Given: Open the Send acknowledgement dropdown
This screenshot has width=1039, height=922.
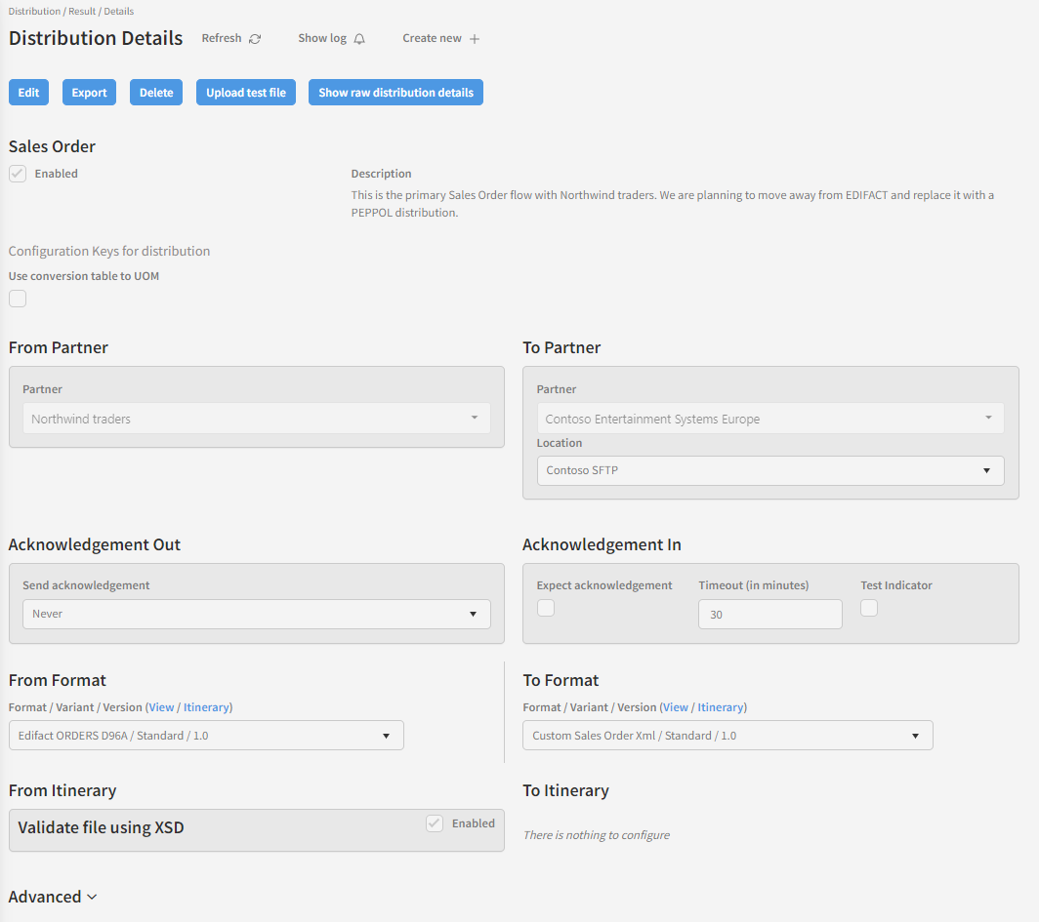Looking at the screenshot, I should click(x=256, y=614).
